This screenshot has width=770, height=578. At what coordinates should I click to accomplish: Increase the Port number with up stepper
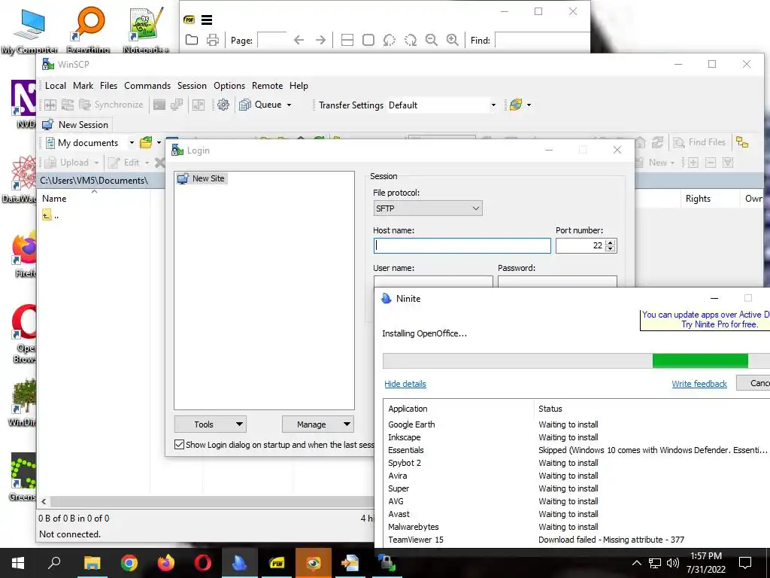pyautogui.click(x=611, y=242)
